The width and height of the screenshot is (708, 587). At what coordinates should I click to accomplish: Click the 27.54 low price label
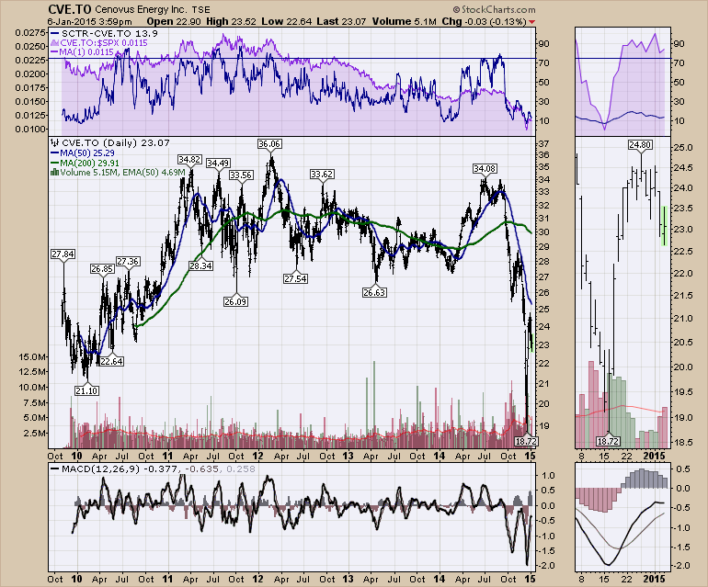coord(296,279)
